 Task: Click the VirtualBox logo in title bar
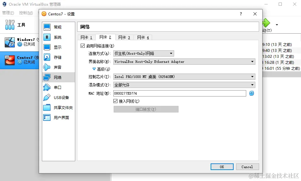(4, 4)
